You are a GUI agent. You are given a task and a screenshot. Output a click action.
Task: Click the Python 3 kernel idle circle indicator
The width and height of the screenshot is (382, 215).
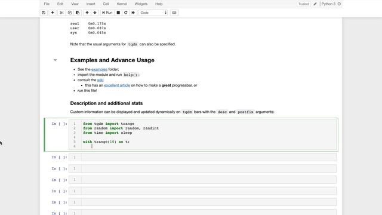coord(339,4)
